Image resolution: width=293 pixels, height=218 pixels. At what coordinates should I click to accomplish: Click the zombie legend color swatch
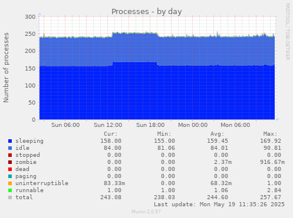click(x=10, y=162)
